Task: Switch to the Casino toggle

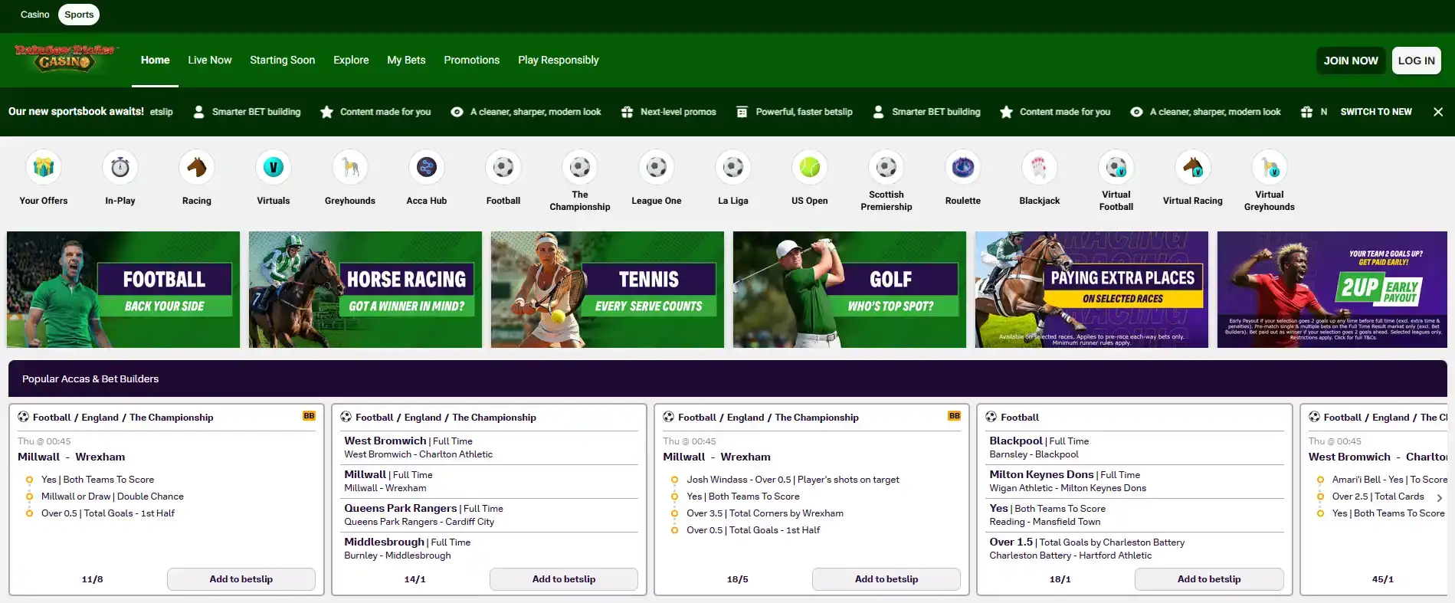Action: 35,15
